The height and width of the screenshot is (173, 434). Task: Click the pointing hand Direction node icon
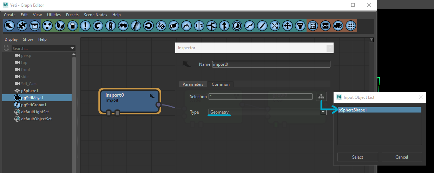174,25
